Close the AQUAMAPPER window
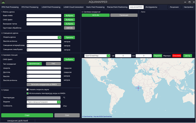The width and height of the screenshot is (196, 123). pos(194,2)
